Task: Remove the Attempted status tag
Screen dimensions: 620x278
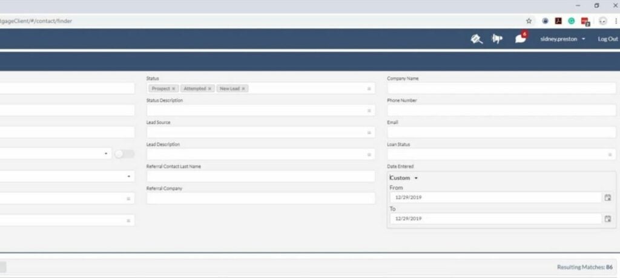Action: (209, 89)
